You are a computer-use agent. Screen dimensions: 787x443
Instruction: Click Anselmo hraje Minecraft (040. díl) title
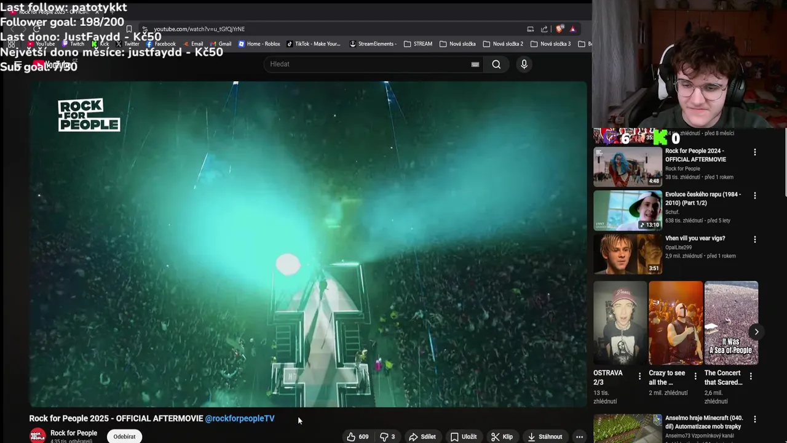704,422
